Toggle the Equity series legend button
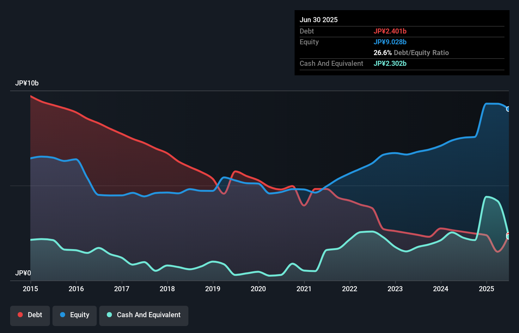The width and height of the screenshot is (519, 333). pos(75,316)
